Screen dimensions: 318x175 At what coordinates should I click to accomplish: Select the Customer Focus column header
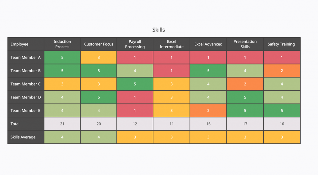(99, 44)
